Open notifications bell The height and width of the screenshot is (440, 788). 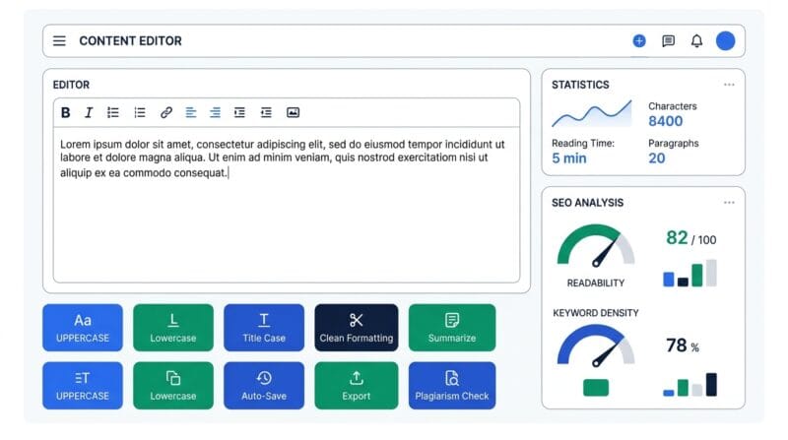coord(696,40)
